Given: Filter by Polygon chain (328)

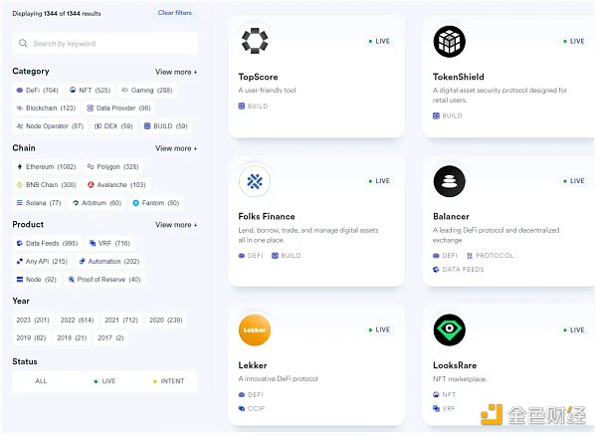Looking at the screenshot, I should point(113,167).
